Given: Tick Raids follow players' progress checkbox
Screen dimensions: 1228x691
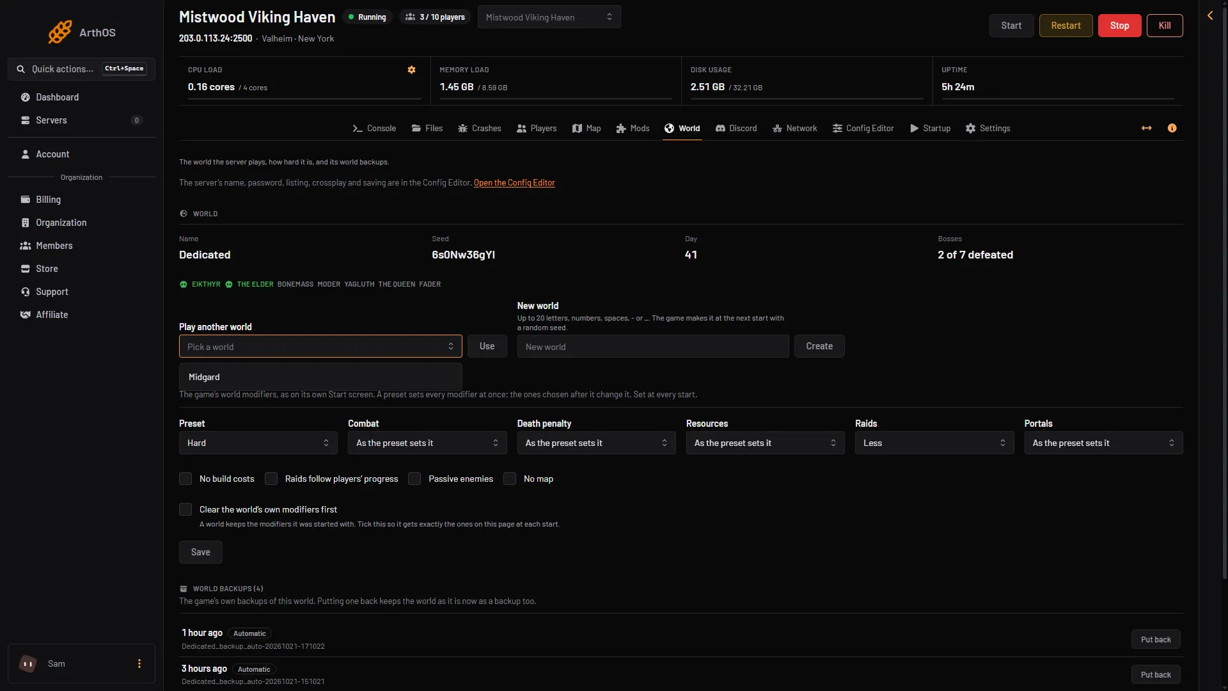Looking at the screenshot, I should (x=271, y=479).
